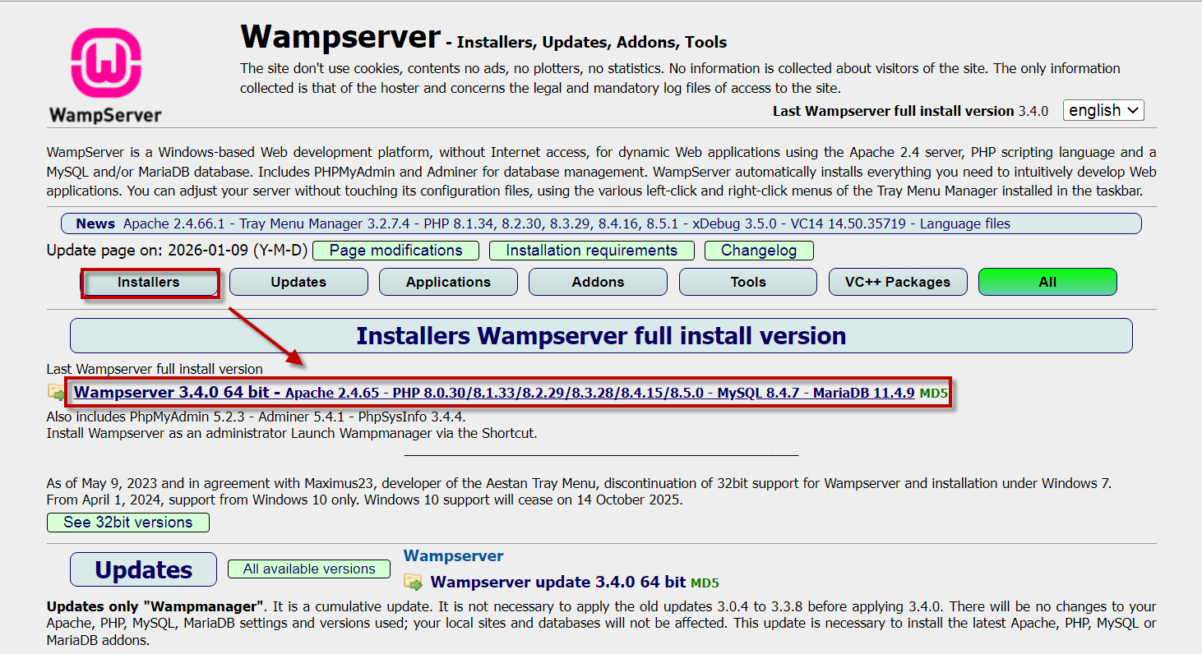Select the Installers category button

(149, 282)
